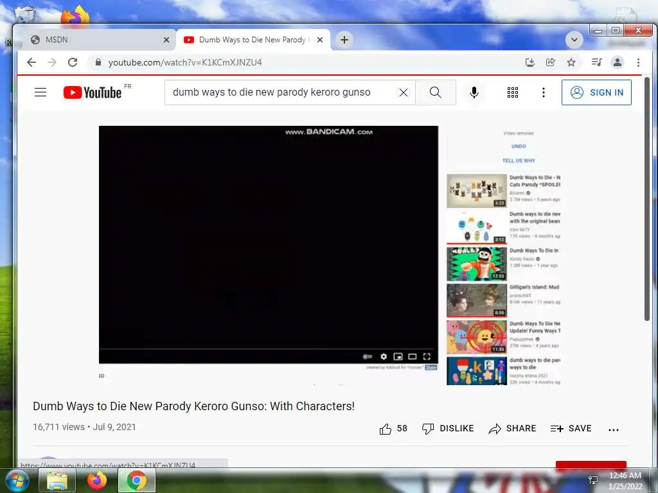658x493 pixels.
Task: Open the Cats Parody video thumbnail
Action: [x=477, y=191]
